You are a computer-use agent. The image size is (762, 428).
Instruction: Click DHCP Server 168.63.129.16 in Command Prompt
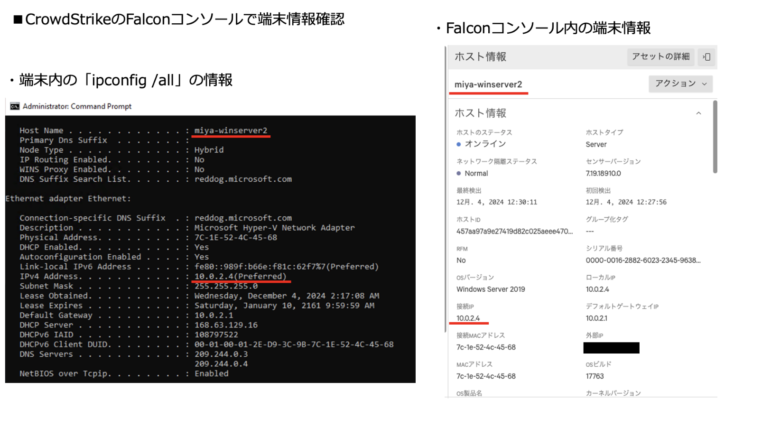tap(226, 325)
